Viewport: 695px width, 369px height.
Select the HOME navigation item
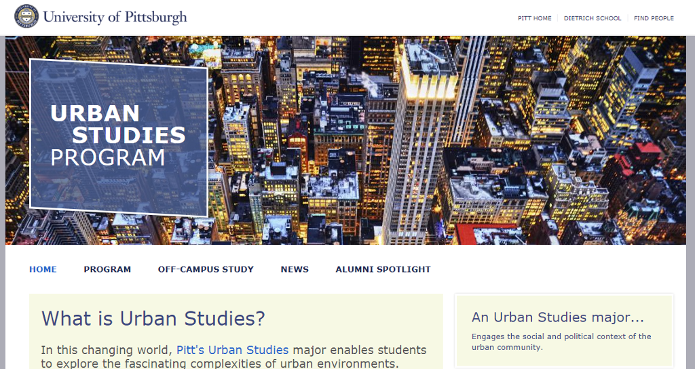click(x=43, y=269)
